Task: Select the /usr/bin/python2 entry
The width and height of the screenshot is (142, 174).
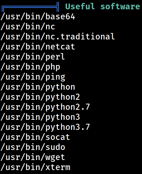Action: 40,97
